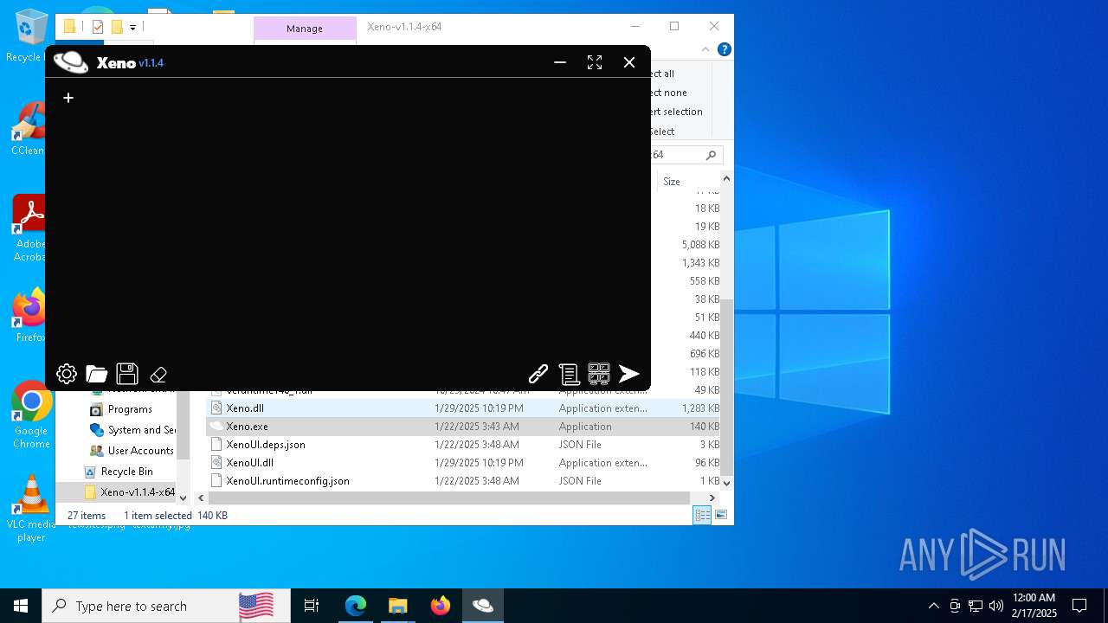Image resolution: width=1108 pixels, height=623 pixels.
Task: Select XenoUI.deps.json file
Action: click(x=266, y=445)
